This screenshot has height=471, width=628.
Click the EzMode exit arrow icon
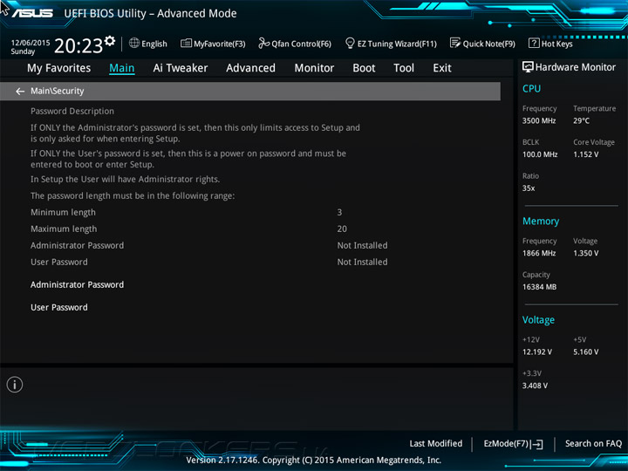(x=536, y=444)
